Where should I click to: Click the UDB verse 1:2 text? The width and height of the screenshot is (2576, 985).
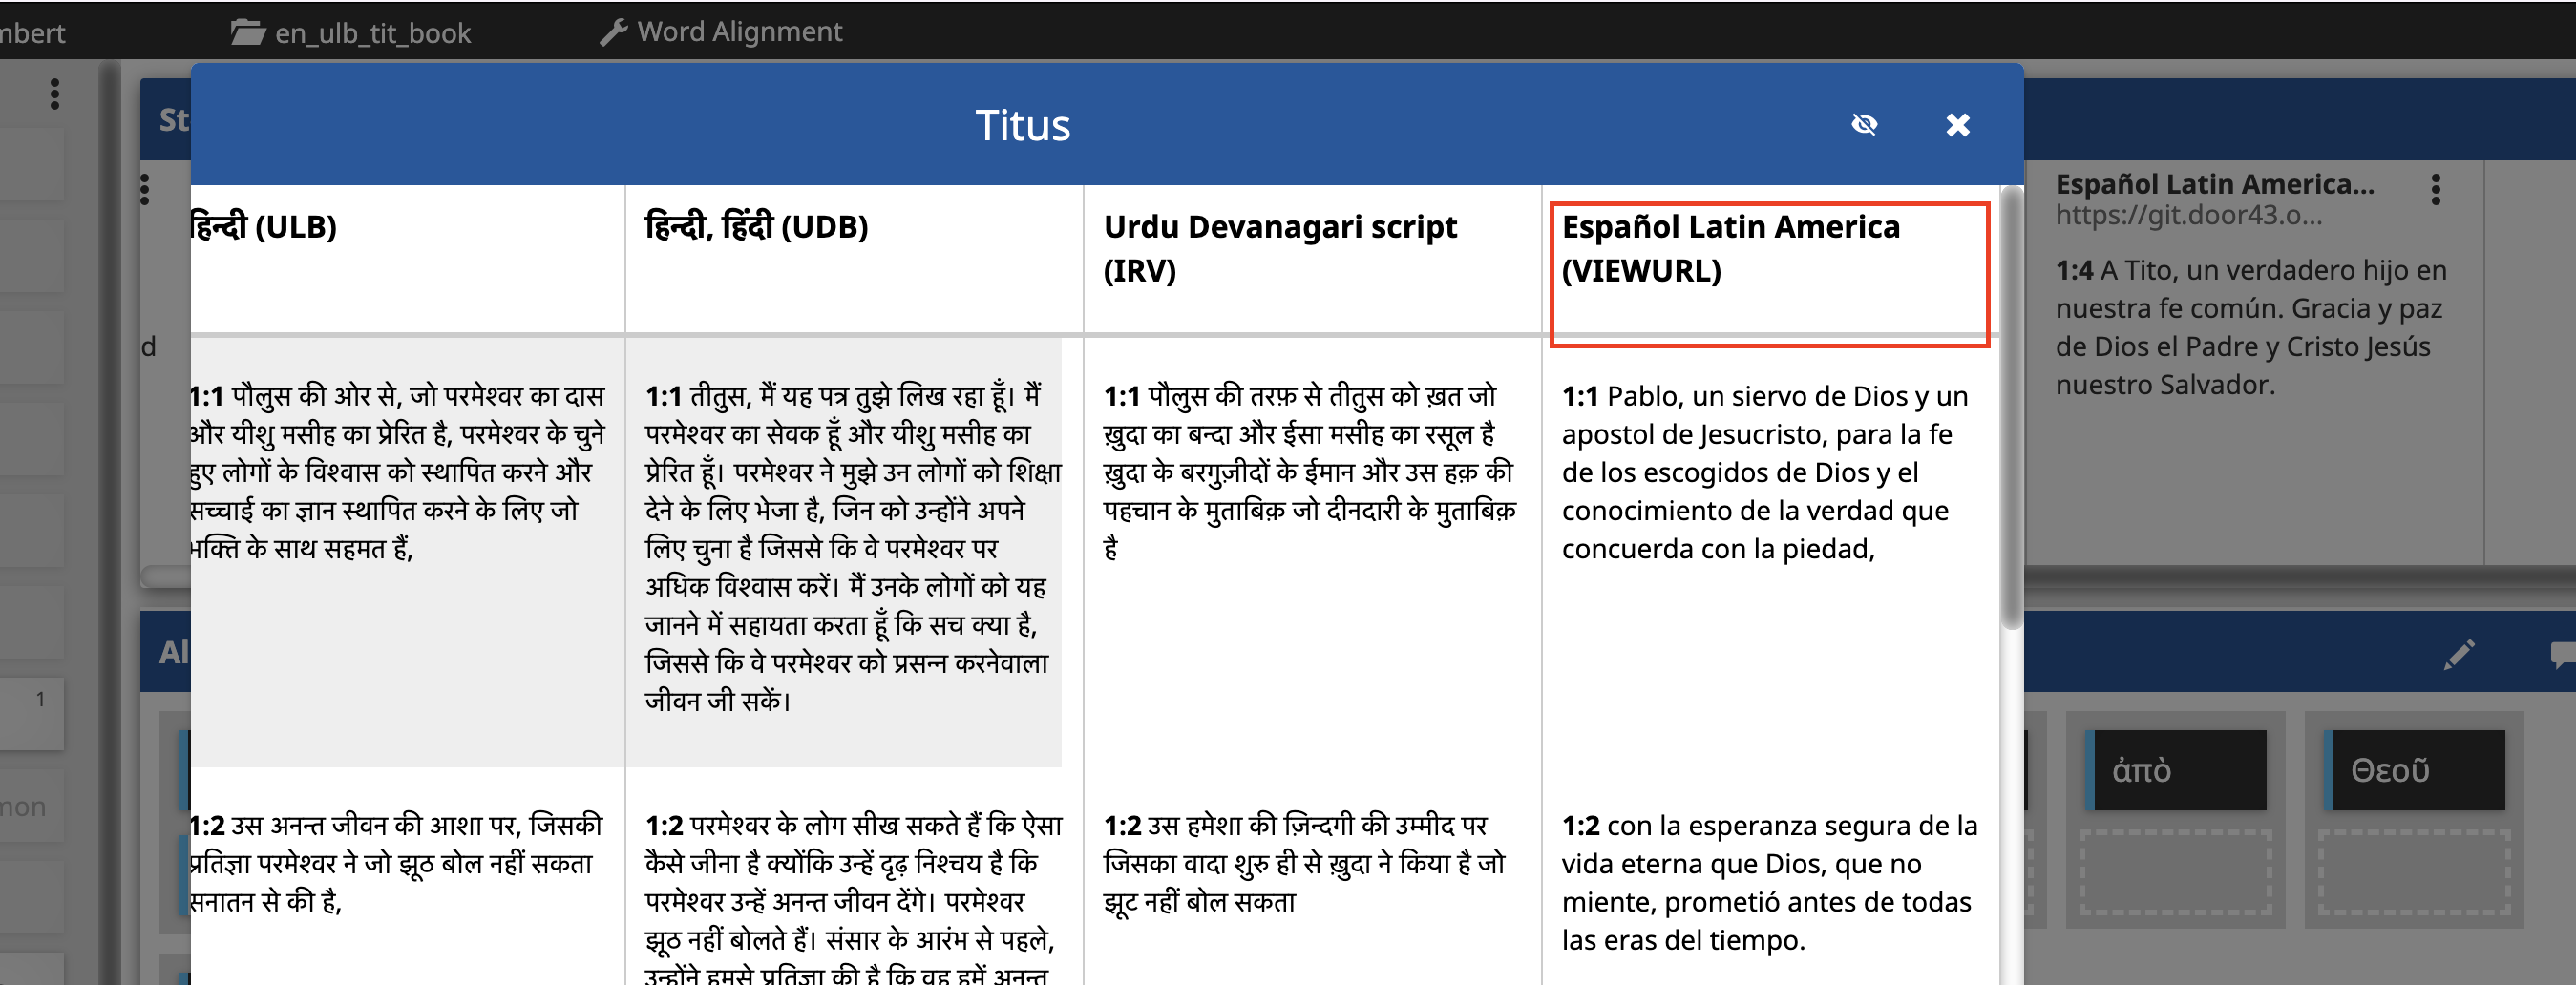point(853,896)
